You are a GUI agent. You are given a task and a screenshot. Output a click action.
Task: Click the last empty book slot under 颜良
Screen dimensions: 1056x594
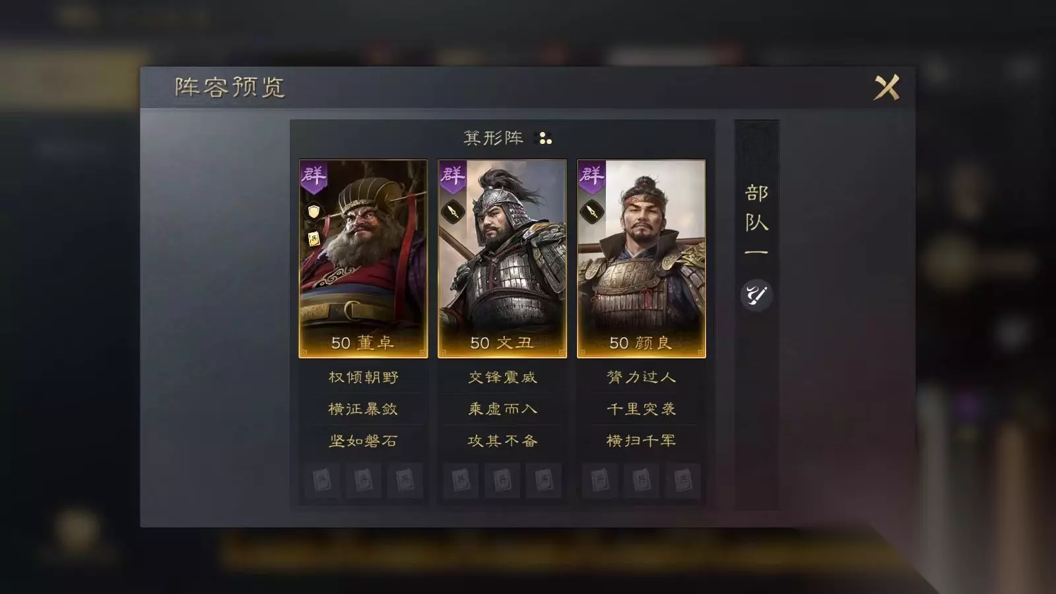tap(683, 480)
